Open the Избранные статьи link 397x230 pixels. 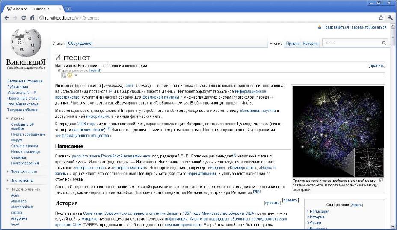23,99
